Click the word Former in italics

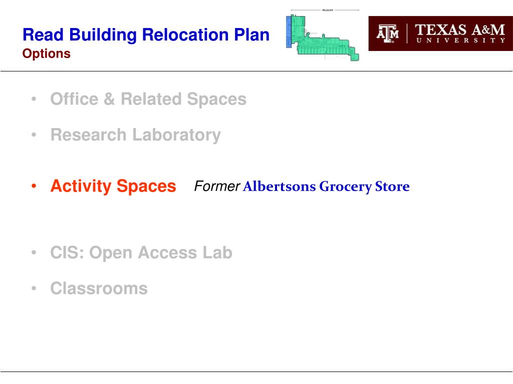click(x=217, y=186)
